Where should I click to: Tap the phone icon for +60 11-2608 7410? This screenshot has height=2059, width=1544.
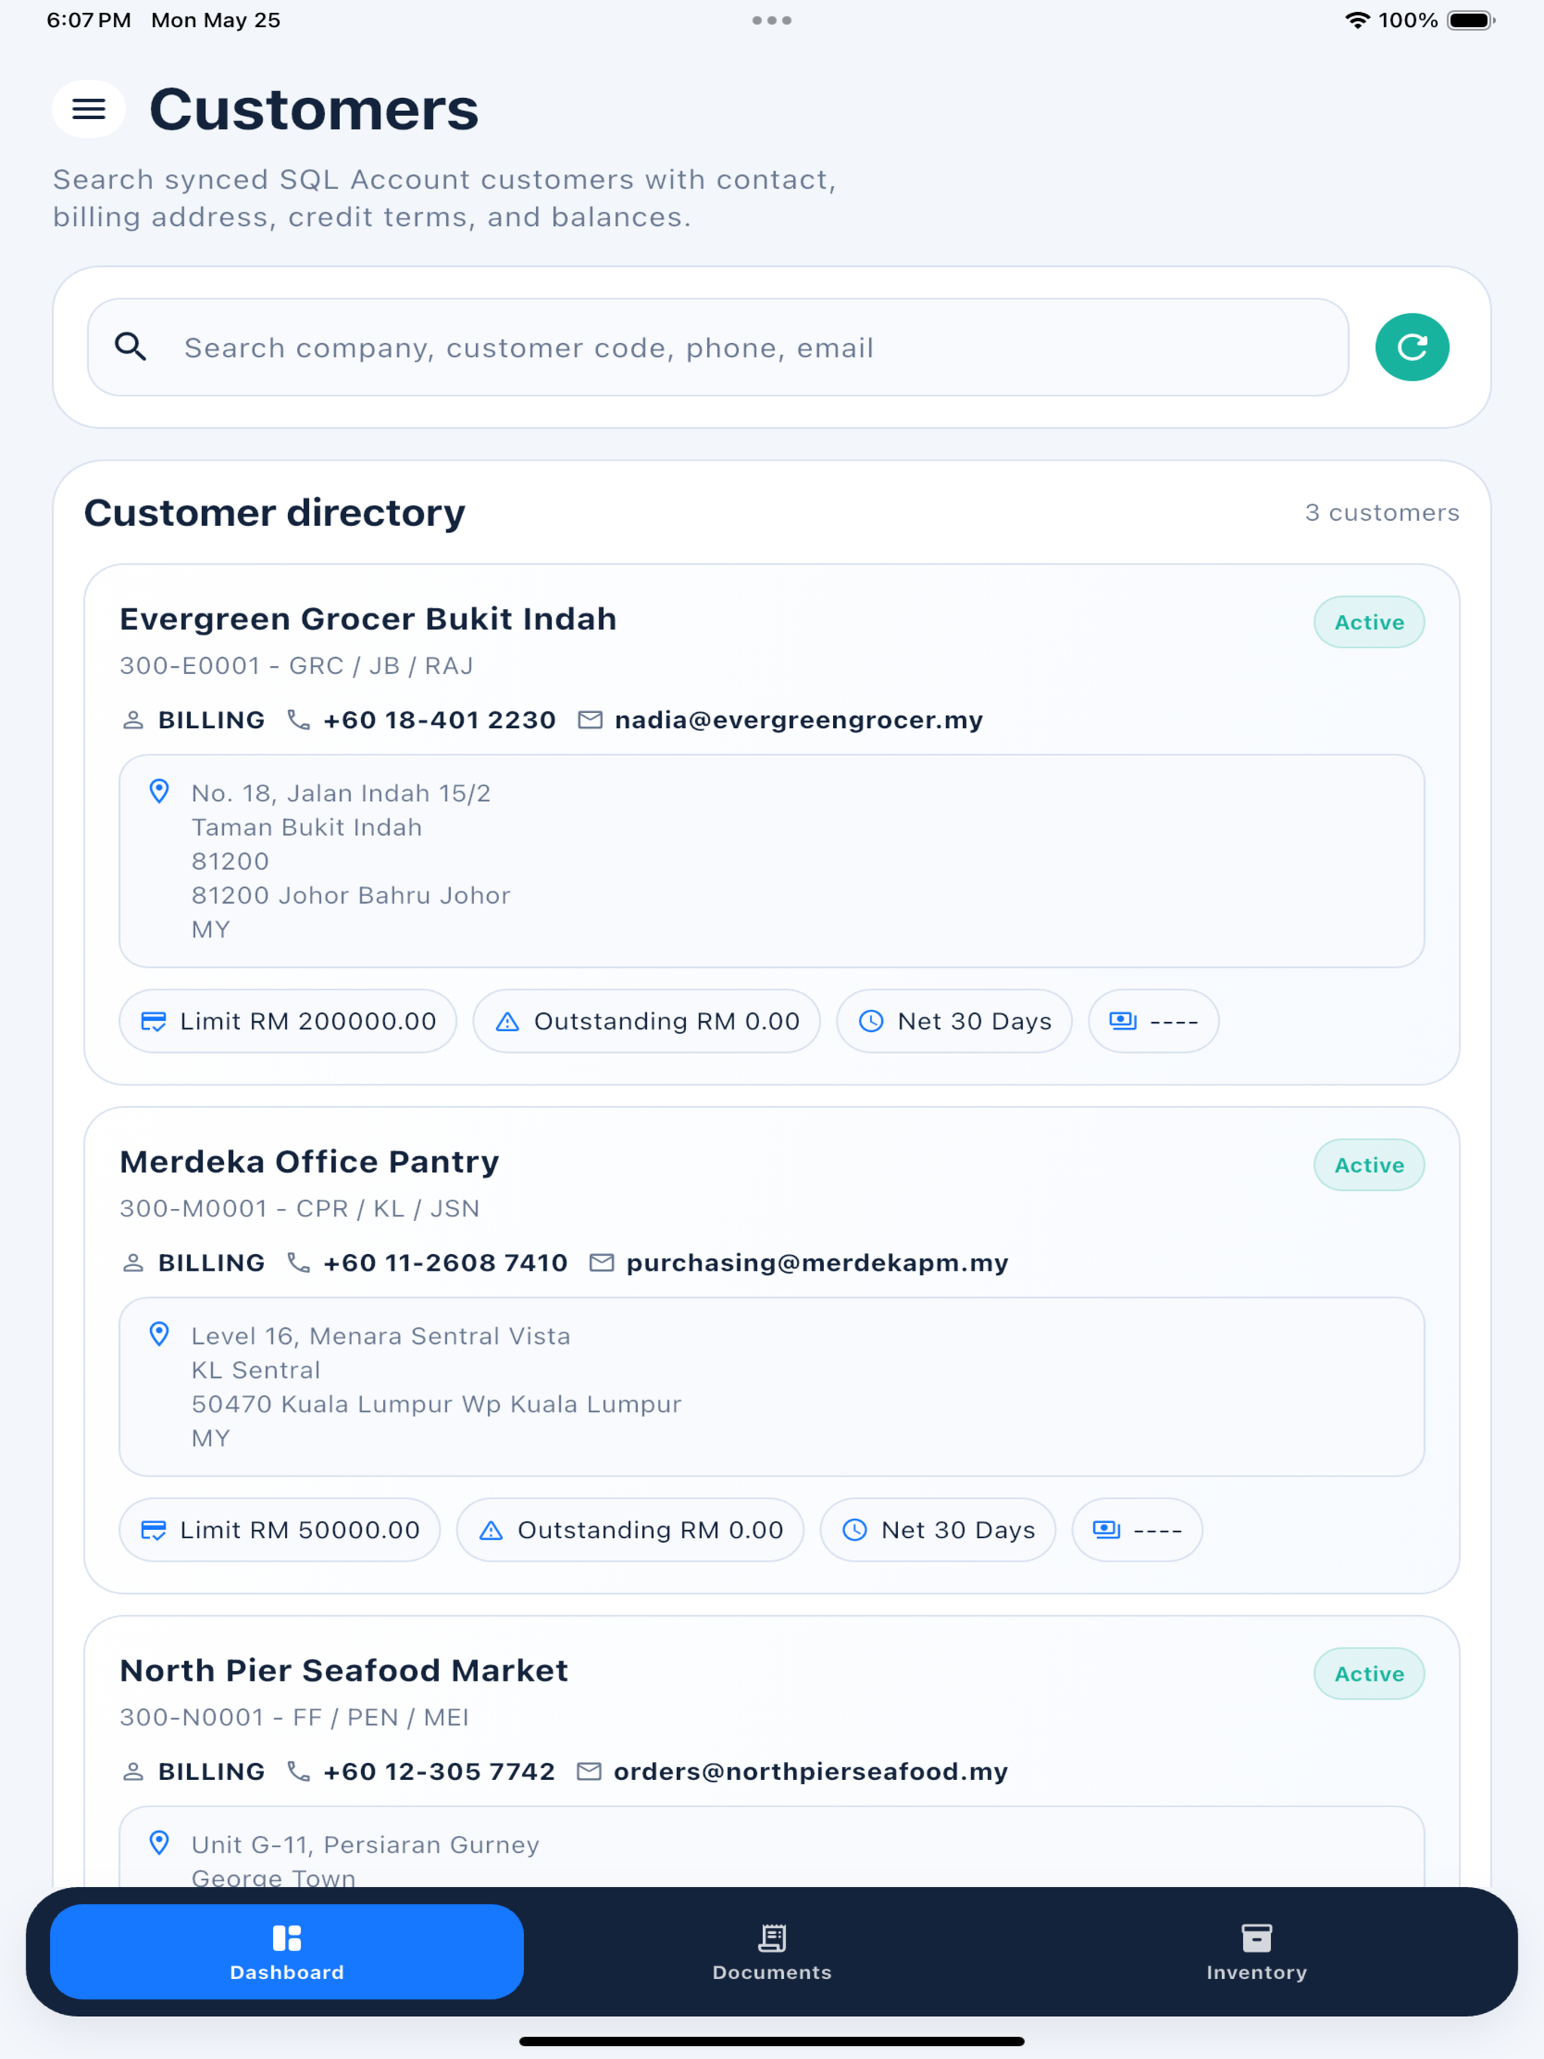[x=299, y=1262]
